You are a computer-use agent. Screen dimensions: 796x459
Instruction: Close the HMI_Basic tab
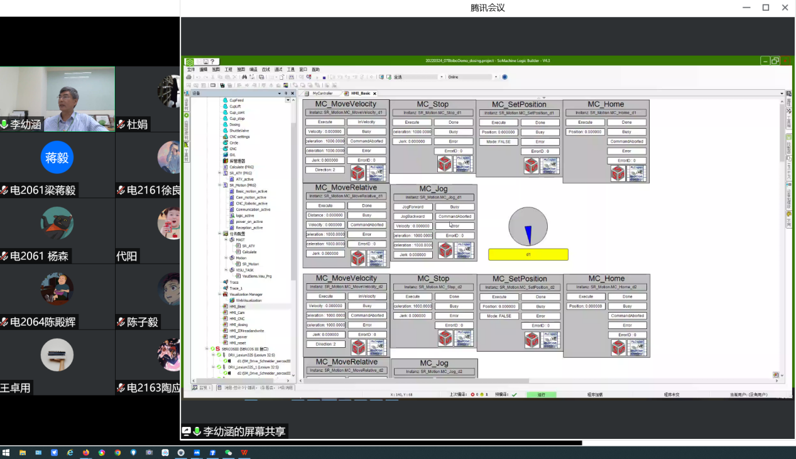[x=375, y=93]
